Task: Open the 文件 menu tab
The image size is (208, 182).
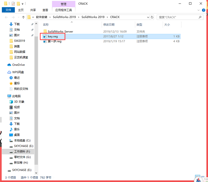Action: (8, 10)
